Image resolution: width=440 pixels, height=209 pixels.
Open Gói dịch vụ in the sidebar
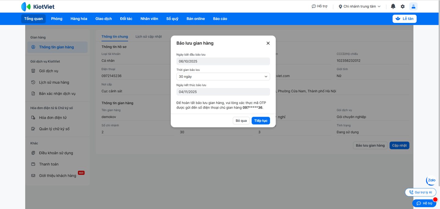coord(48,71)
